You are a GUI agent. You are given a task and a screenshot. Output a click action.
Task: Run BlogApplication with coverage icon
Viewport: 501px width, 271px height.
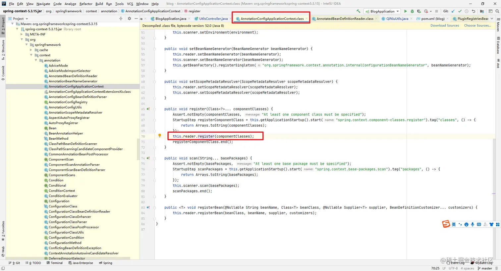coord(419,11)
